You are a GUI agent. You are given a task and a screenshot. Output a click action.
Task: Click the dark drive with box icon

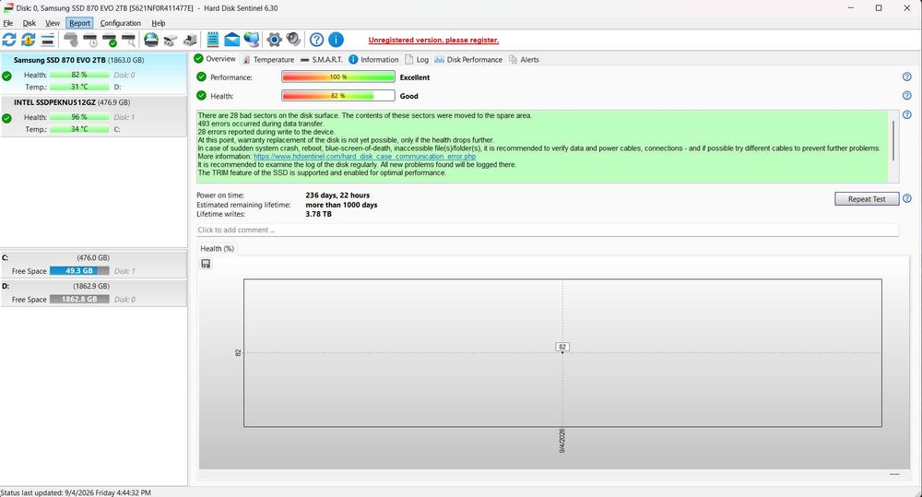coord(190,40)
